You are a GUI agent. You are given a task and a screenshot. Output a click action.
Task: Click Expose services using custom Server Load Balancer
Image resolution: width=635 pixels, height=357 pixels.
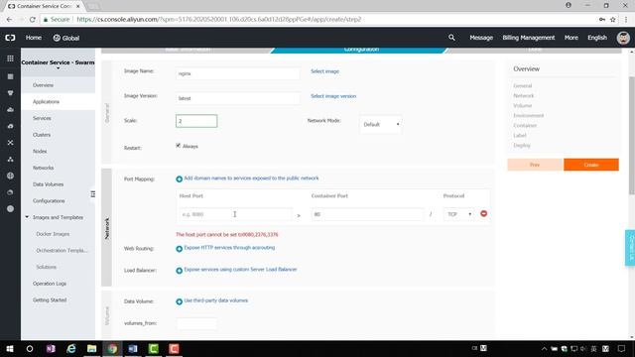point(240,270)
